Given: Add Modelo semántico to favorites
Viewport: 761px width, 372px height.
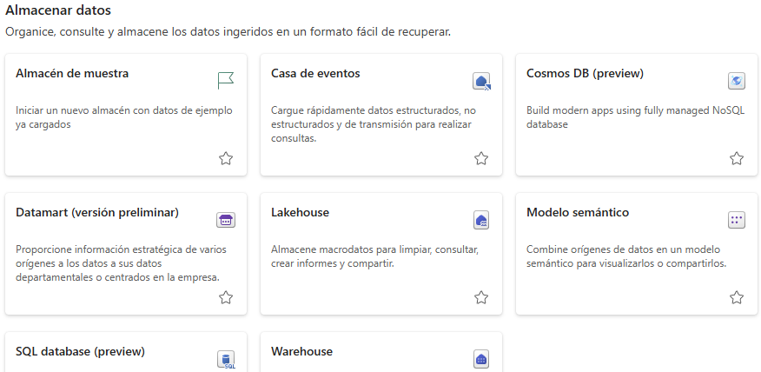Looking at the screenshot, I should 737,297.
